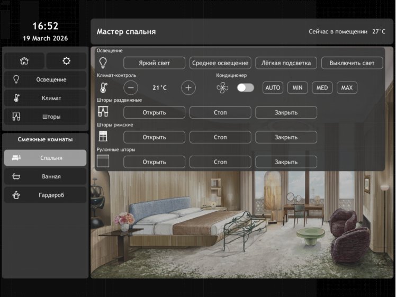The height and width of the screenshot is (297, 396).
Task: Toggle the air conditioner power switch
Action: [245, 88]
